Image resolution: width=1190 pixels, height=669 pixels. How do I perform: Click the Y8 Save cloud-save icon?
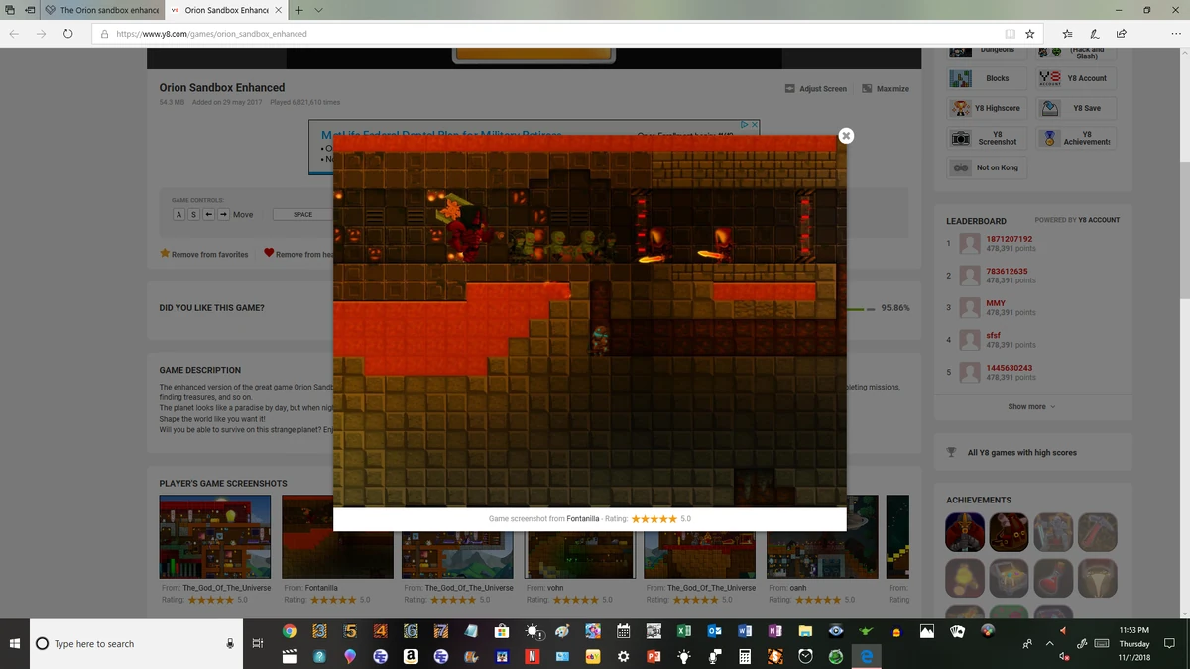click(1049, 107)
